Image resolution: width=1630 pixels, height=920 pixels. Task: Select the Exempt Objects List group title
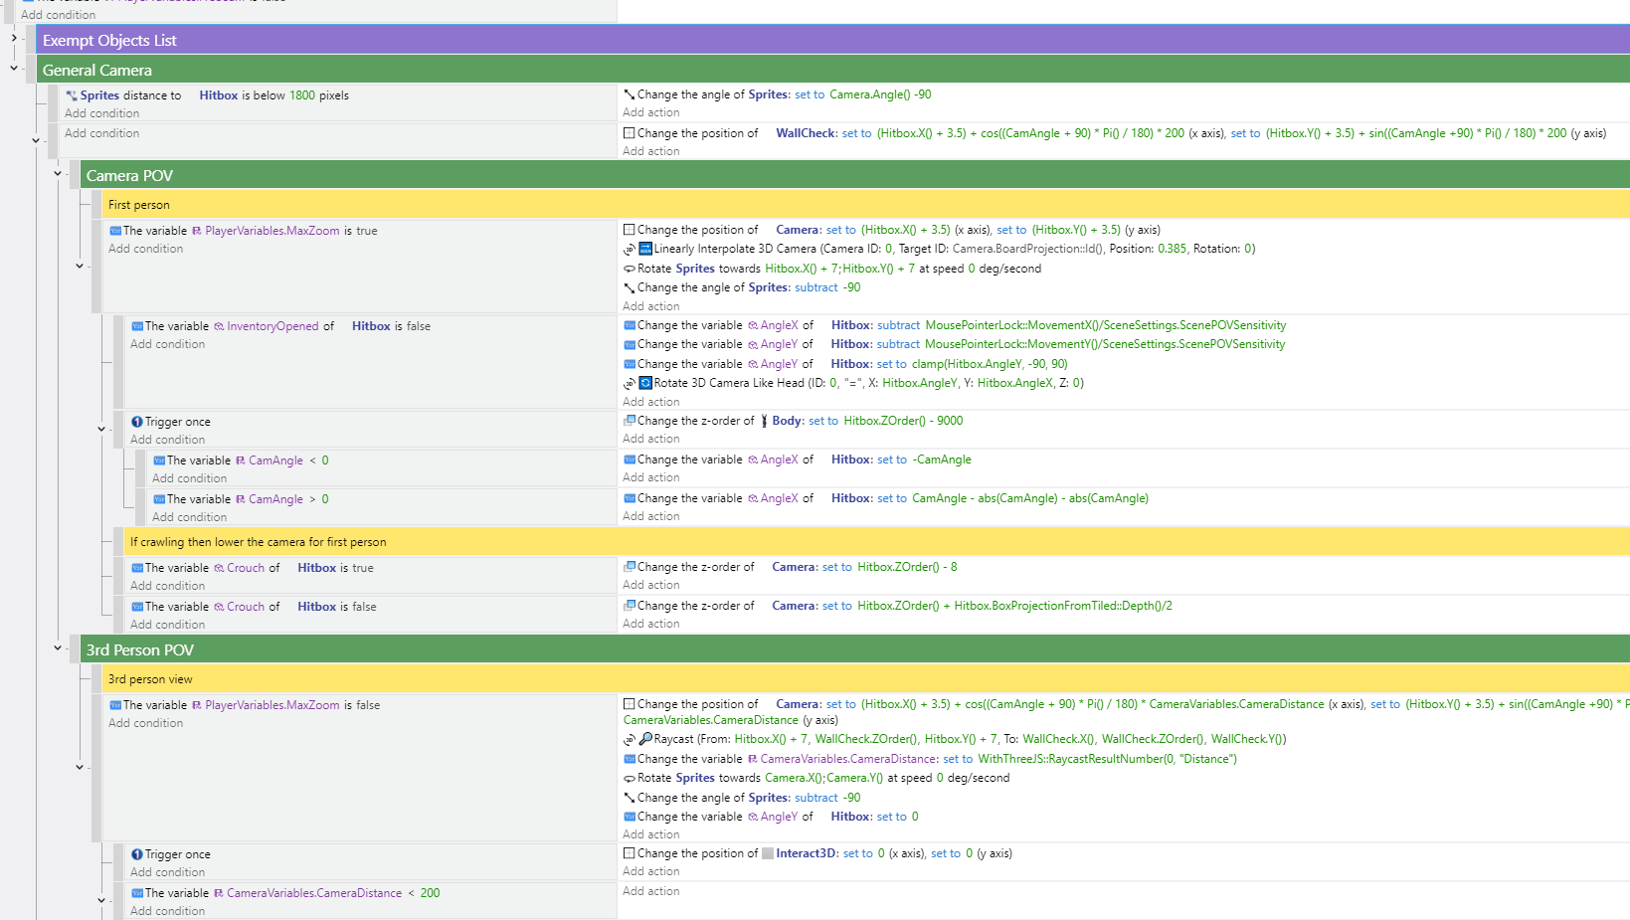(109, 41)
